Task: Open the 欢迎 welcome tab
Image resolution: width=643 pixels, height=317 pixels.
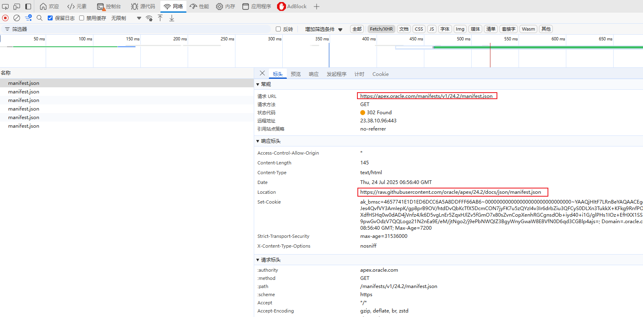Action: tap(49, 7)
